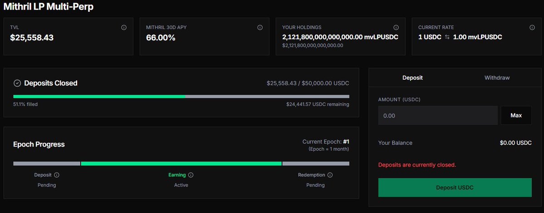Click the info icon on Mithril 30D APY card
This screenshot has height=213, width=544.
coord(260,28)
